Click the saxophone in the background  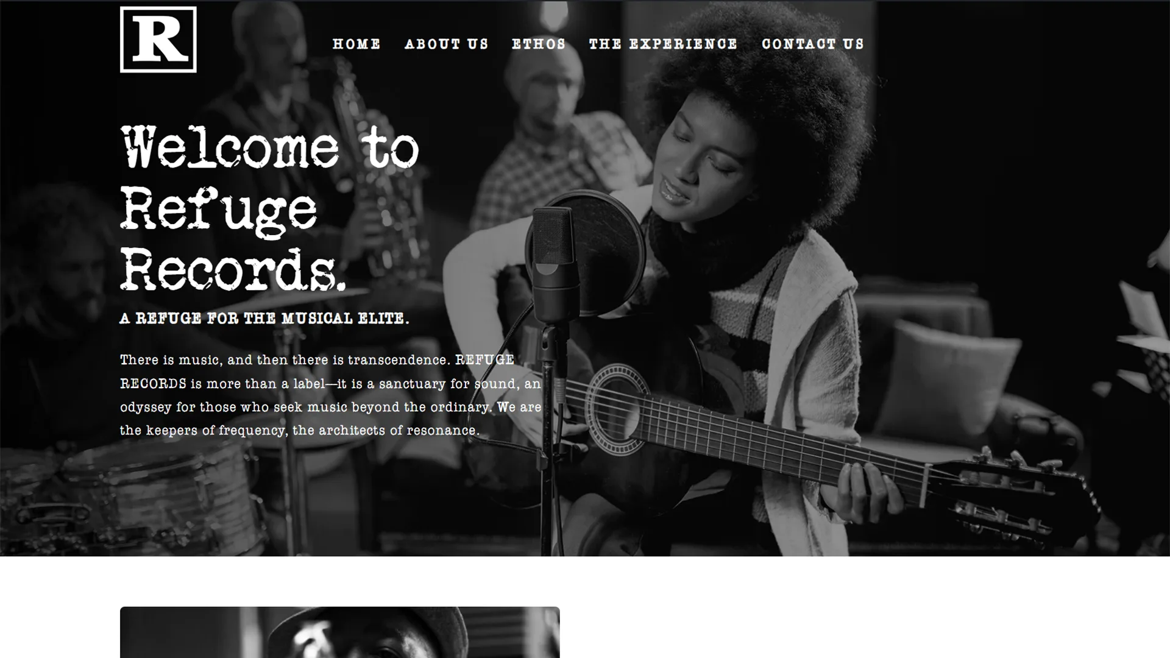tap(366, 164)
